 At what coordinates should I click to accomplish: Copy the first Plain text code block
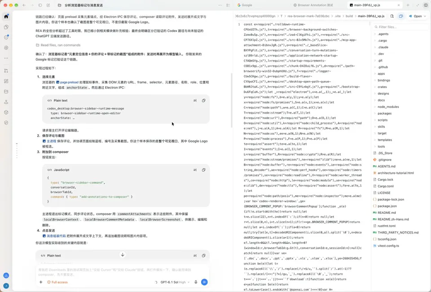[x=204, y=101]
